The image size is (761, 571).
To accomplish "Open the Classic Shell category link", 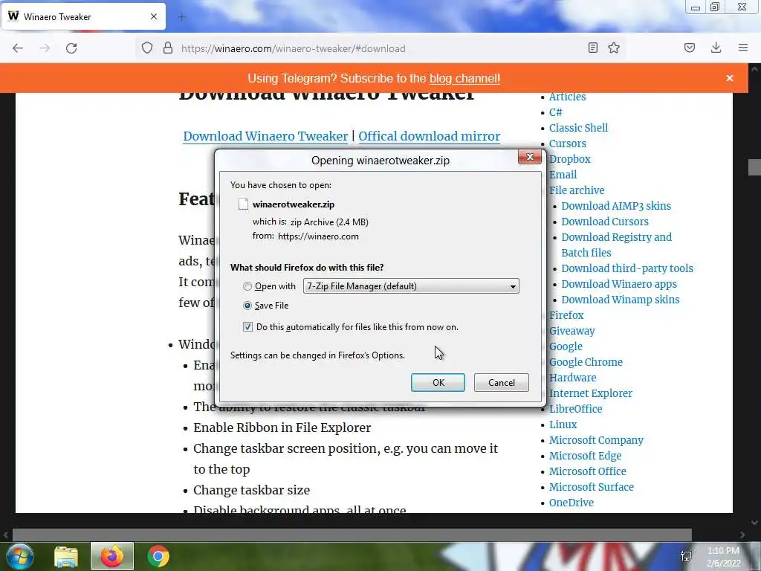I will tap(578, 128).
